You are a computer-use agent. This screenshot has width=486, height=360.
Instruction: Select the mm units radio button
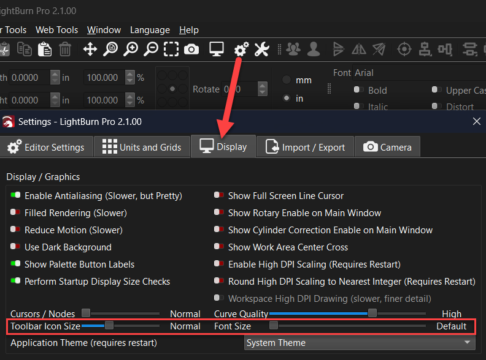coord(287,80)
